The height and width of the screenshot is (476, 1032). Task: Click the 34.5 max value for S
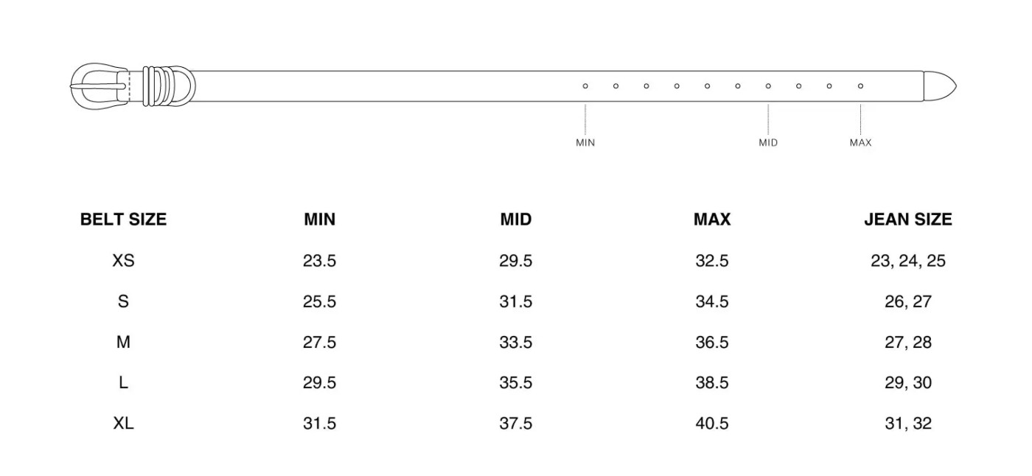[712, 302]
